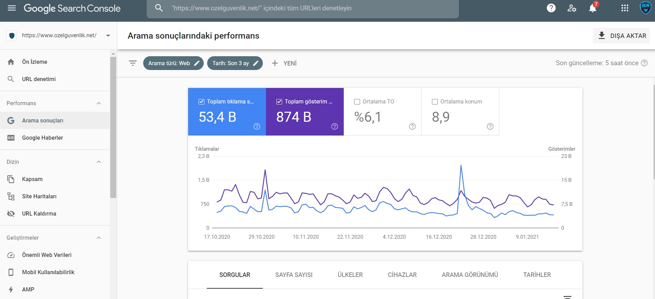655x299 pixels.
Task: Click the Ön İzleme home icon
Action: 11,62
